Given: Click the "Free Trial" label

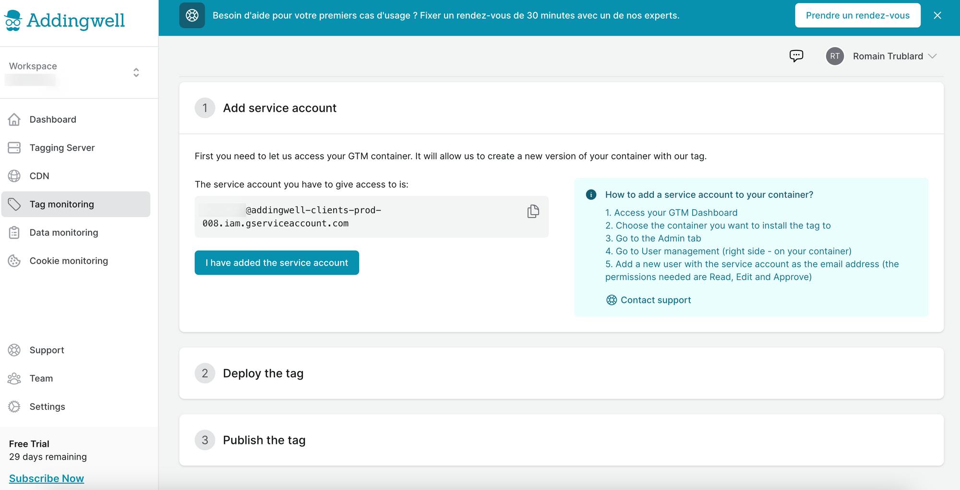Looking at the screenshot, I should [29, 444].
